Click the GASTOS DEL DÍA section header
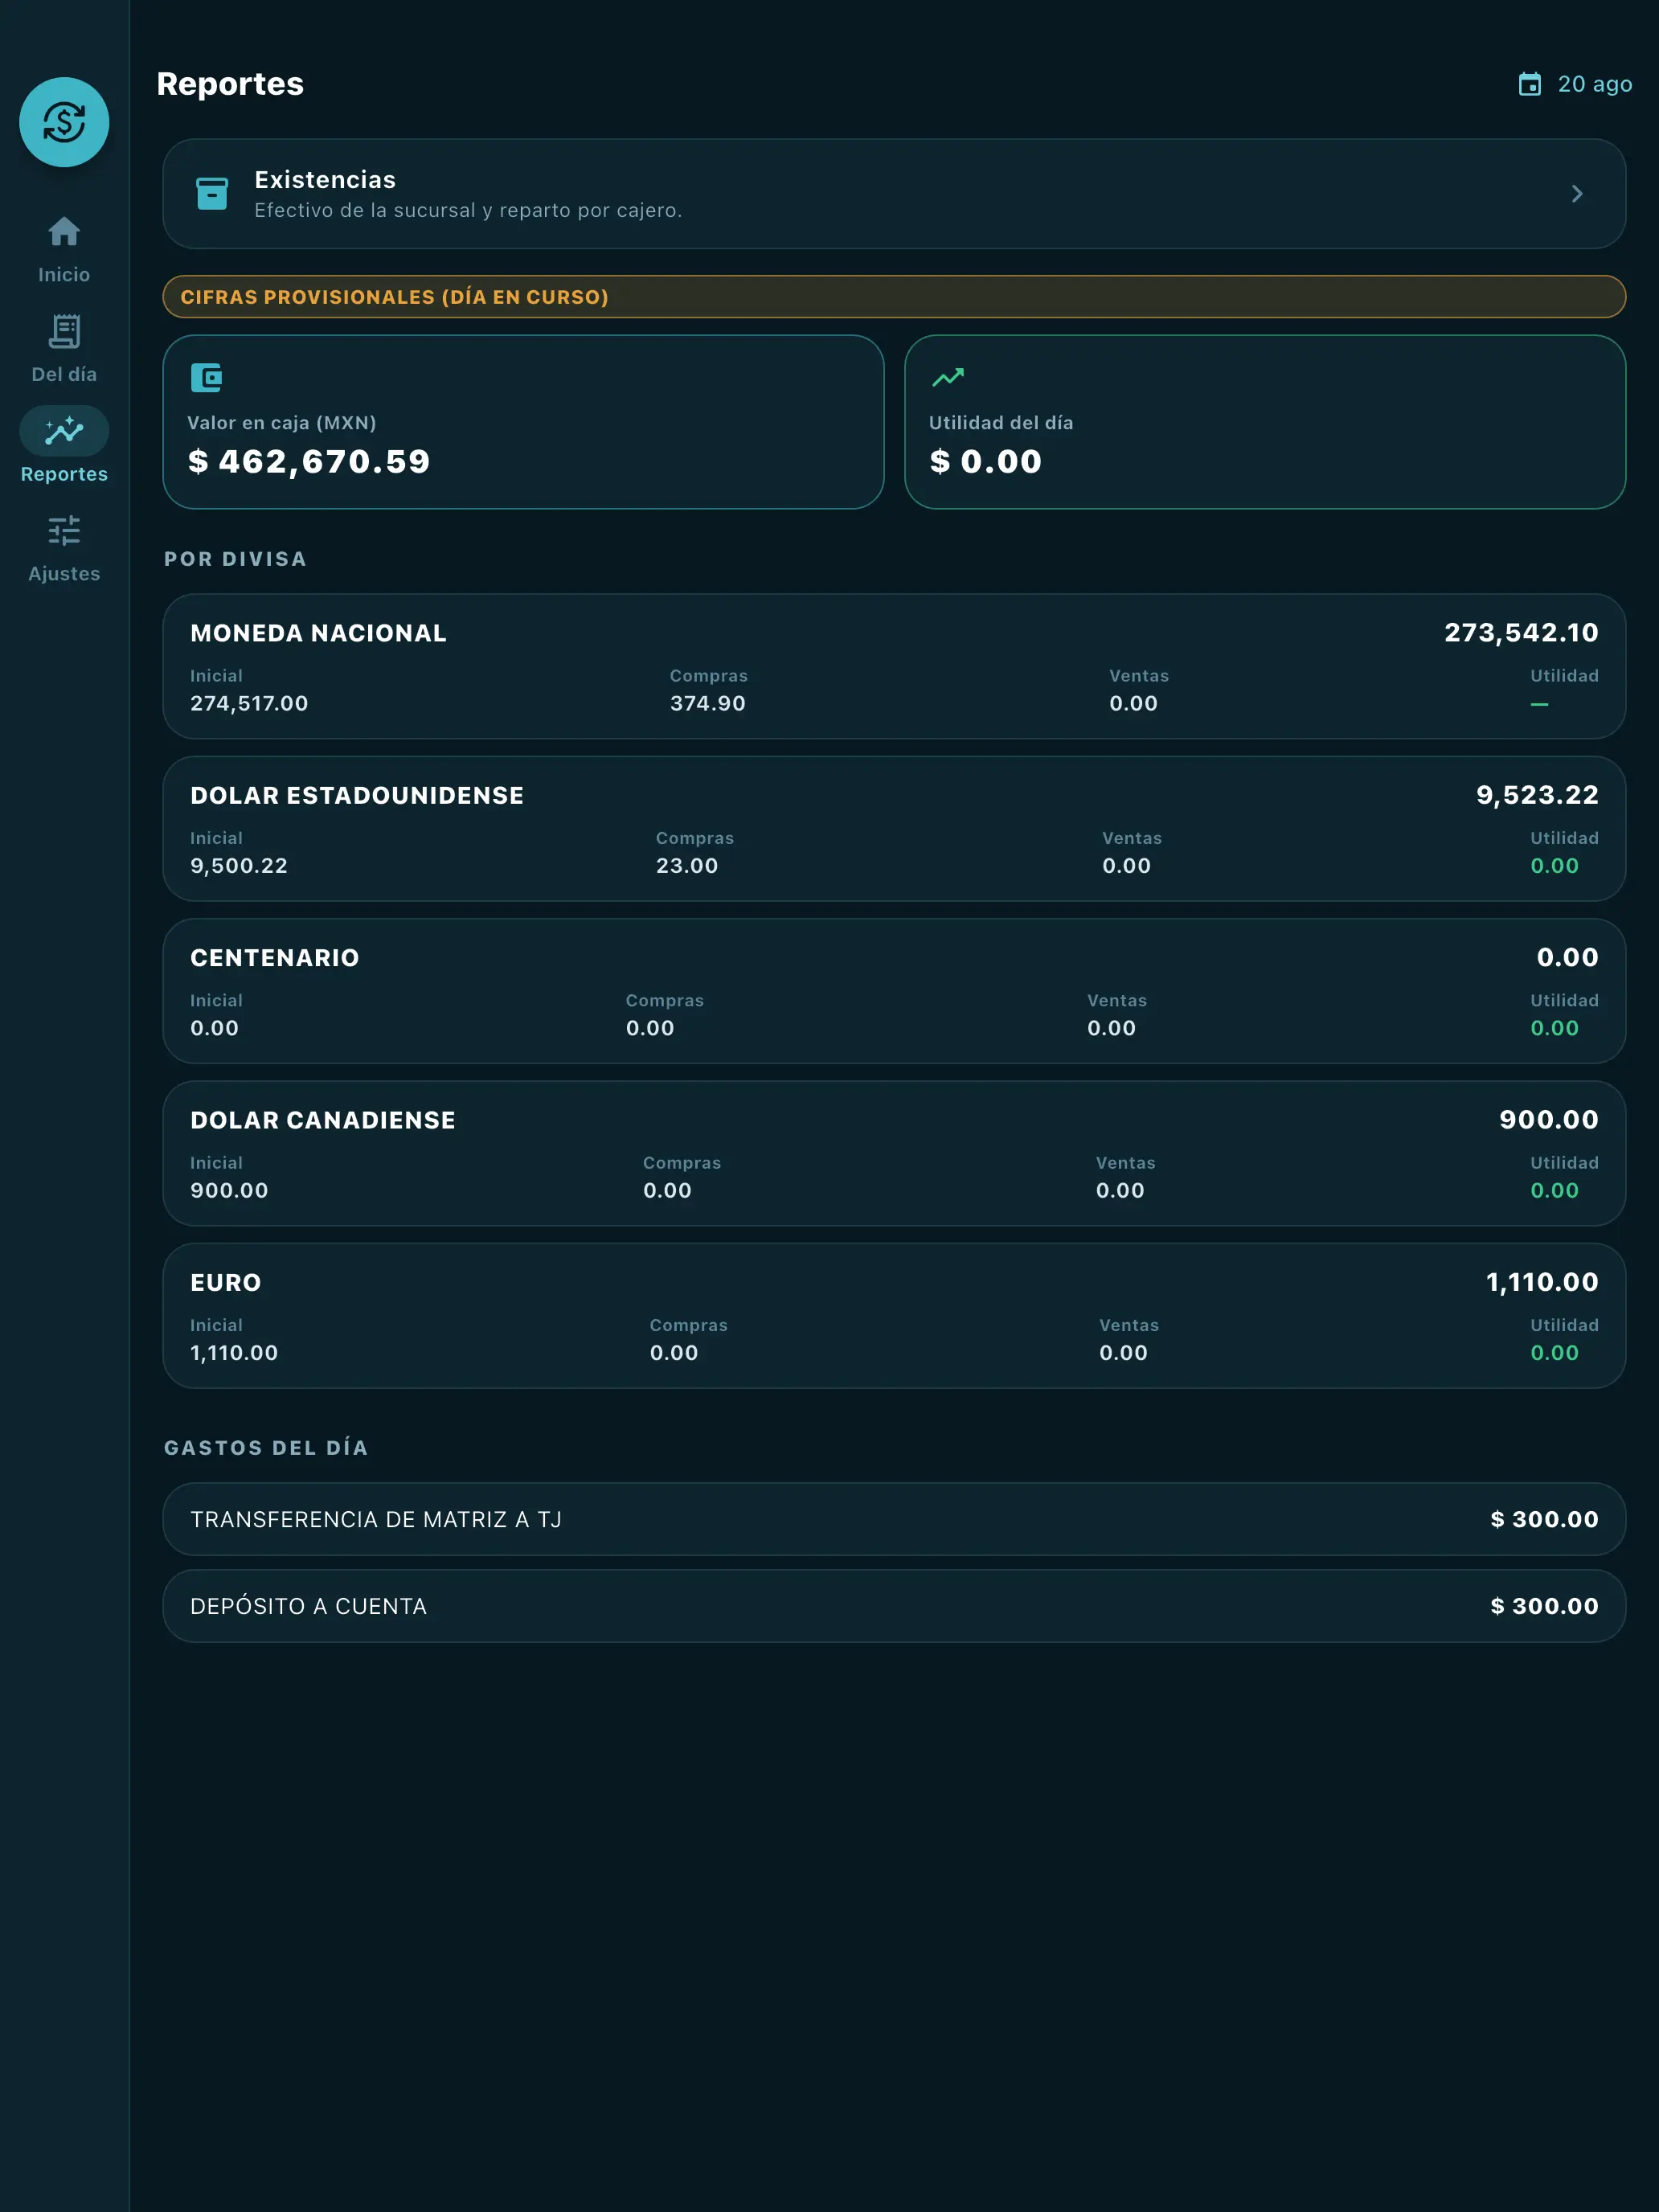The image size is (1659, 2212). pos(266,1448)
